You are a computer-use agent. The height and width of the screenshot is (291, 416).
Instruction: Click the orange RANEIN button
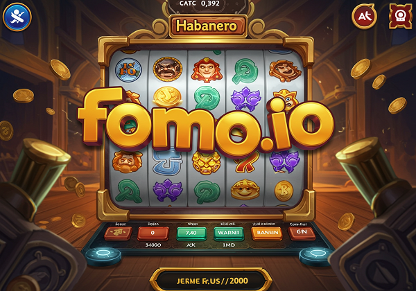click(267, 233)
